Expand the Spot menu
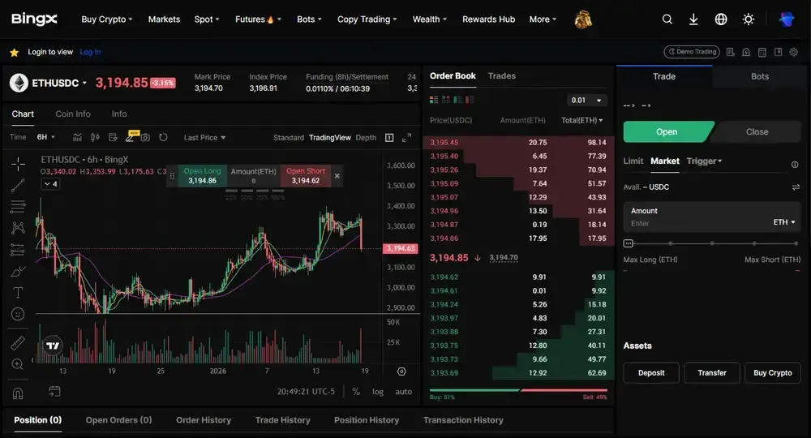 click(206, 19)
